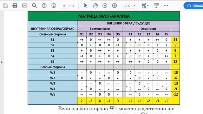Click the O5 column header

(118, 34)
